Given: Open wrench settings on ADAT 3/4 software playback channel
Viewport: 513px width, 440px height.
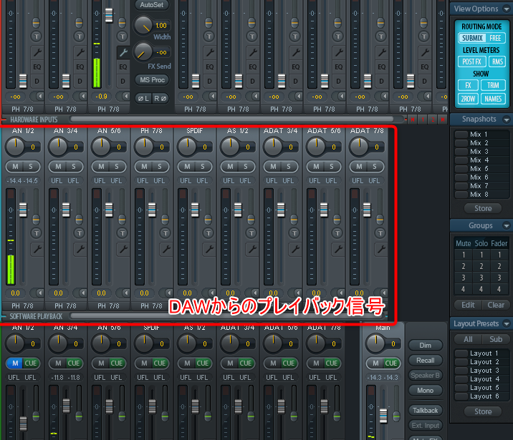Looking at the screenshot, I should point(294,249).
